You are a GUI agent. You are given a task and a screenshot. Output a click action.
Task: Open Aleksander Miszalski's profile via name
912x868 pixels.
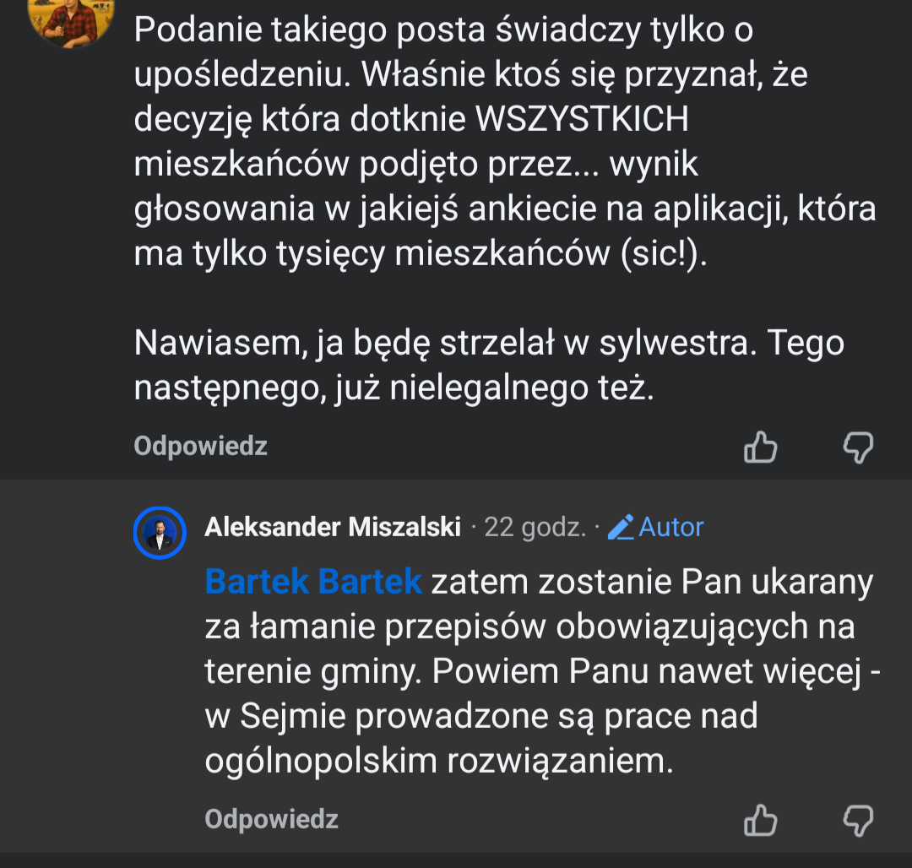click(333, 528)
